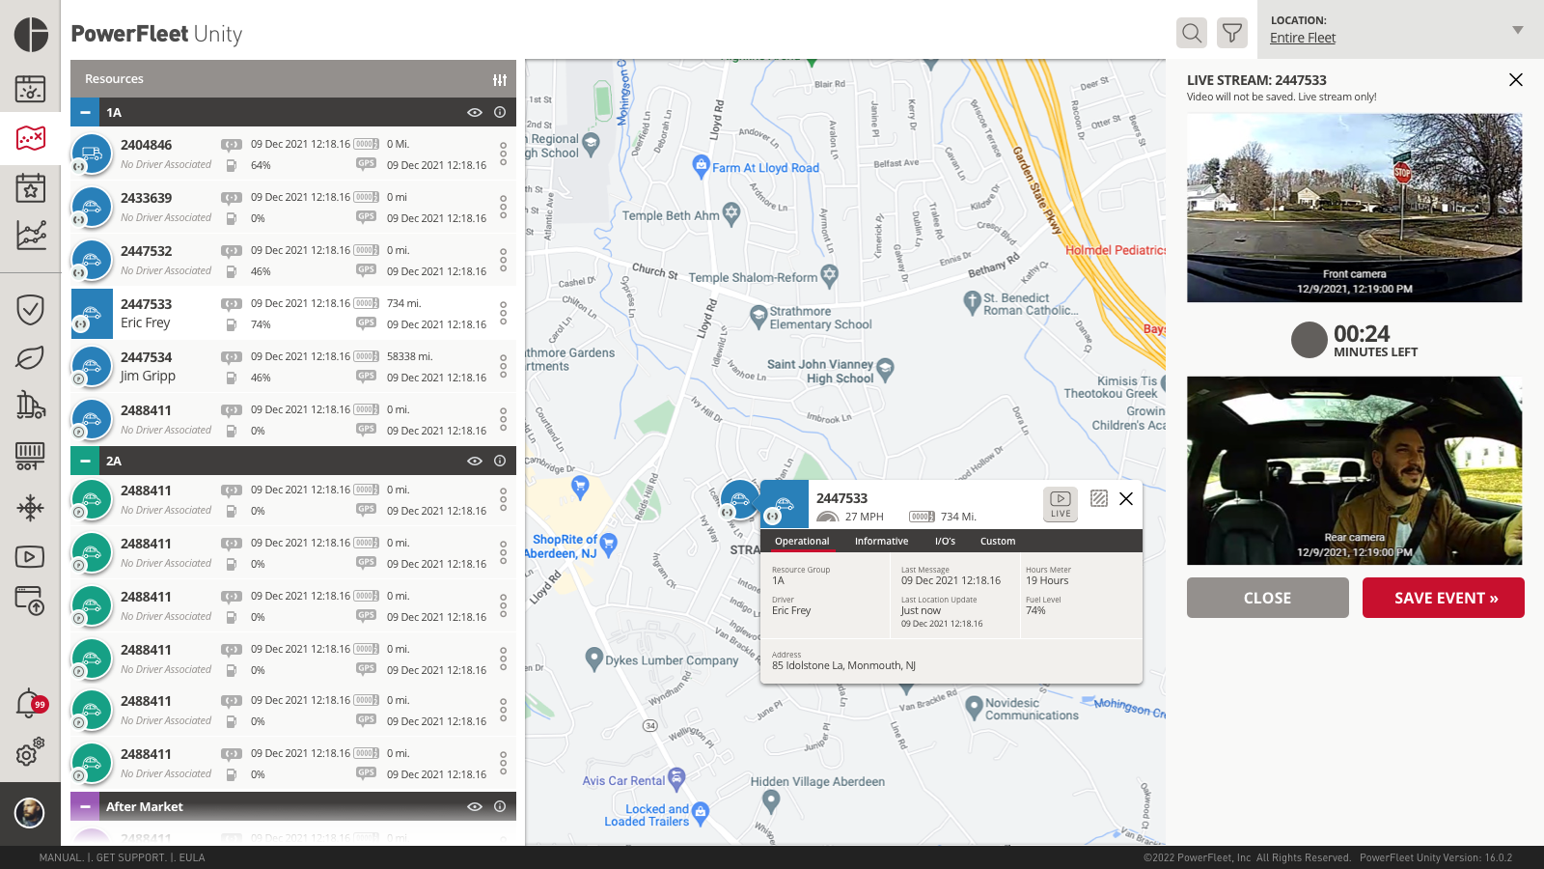Open the user profile avatar
This screenshot has height=869, width=1544.
pos(30,813)
